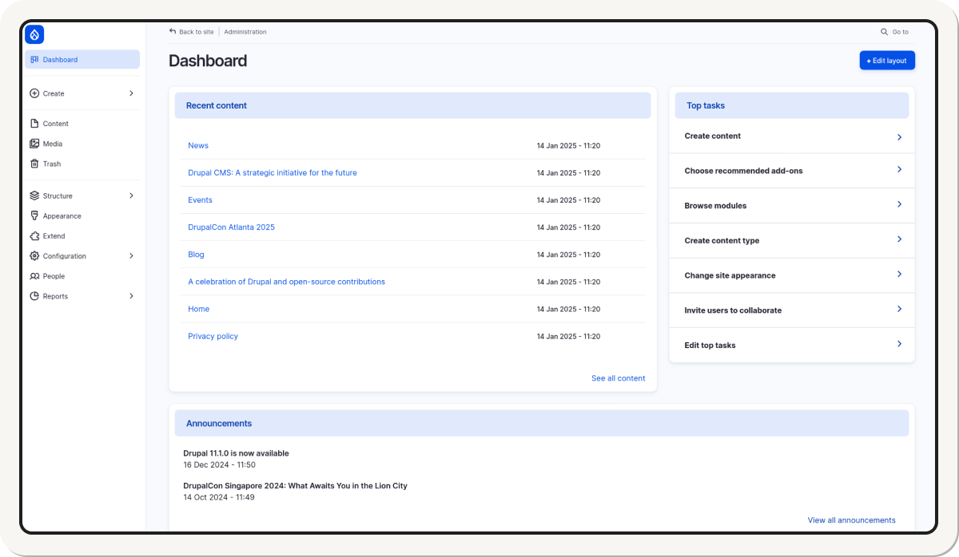Click the Drupal droplet logo icon
The height and width of the screenshot is (557, 959).
34,34
